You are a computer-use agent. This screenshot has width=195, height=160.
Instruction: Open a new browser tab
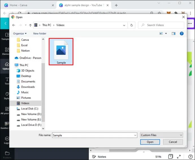(116, 5)
